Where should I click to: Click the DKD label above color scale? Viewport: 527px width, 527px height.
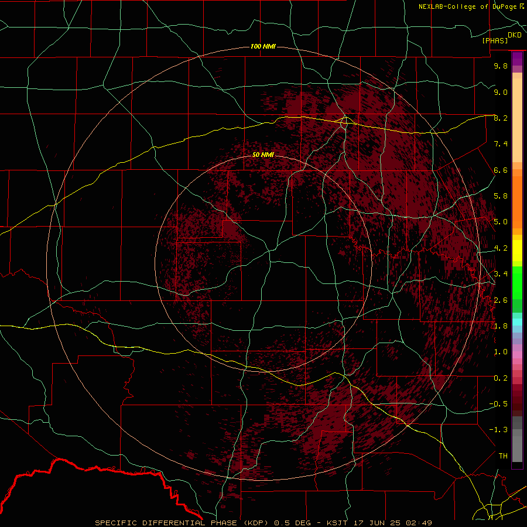tap(515, 35)
